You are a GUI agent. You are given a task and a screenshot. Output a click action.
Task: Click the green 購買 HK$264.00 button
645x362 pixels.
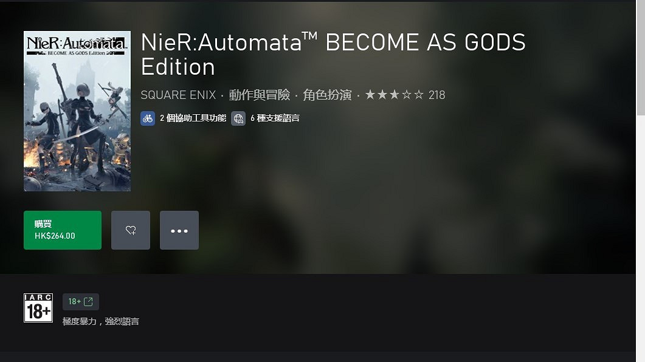coord(63,230)
